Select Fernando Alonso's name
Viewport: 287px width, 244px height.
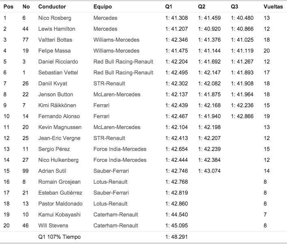(x=58, y=117)
